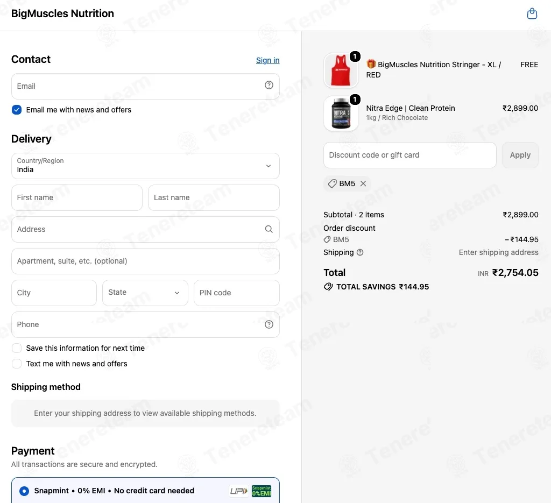
Task: Focus the Address input field
Action: click(145, 229)
